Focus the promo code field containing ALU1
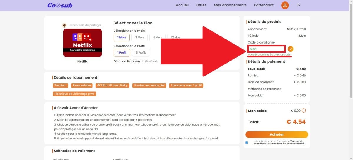 click(x=267, y=49)
